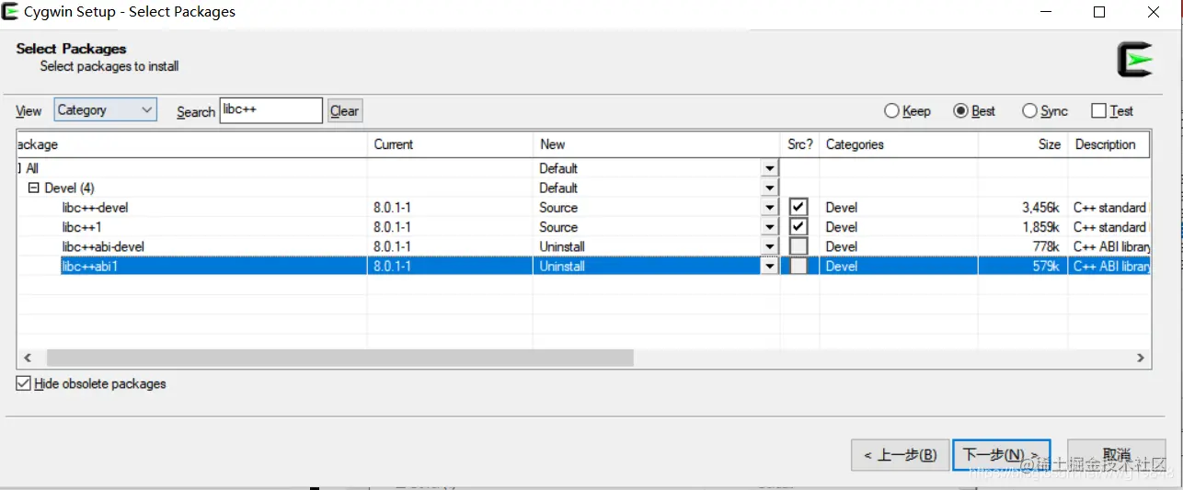
Task: Select the libc++1 package row
Action: [583, 227]
